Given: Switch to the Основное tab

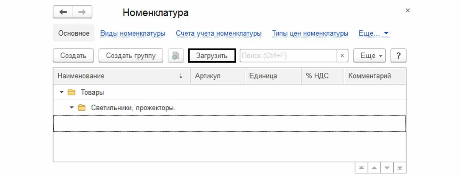Looking at the screenshot, I should point(74,34).
